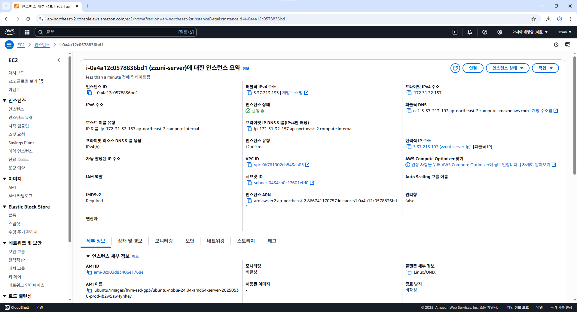Copy the AMI name
The image size is (577, 312).
click(x=90, y=290)
